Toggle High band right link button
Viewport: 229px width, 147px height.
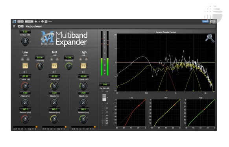pyautogui.click(x=86, y=59)
